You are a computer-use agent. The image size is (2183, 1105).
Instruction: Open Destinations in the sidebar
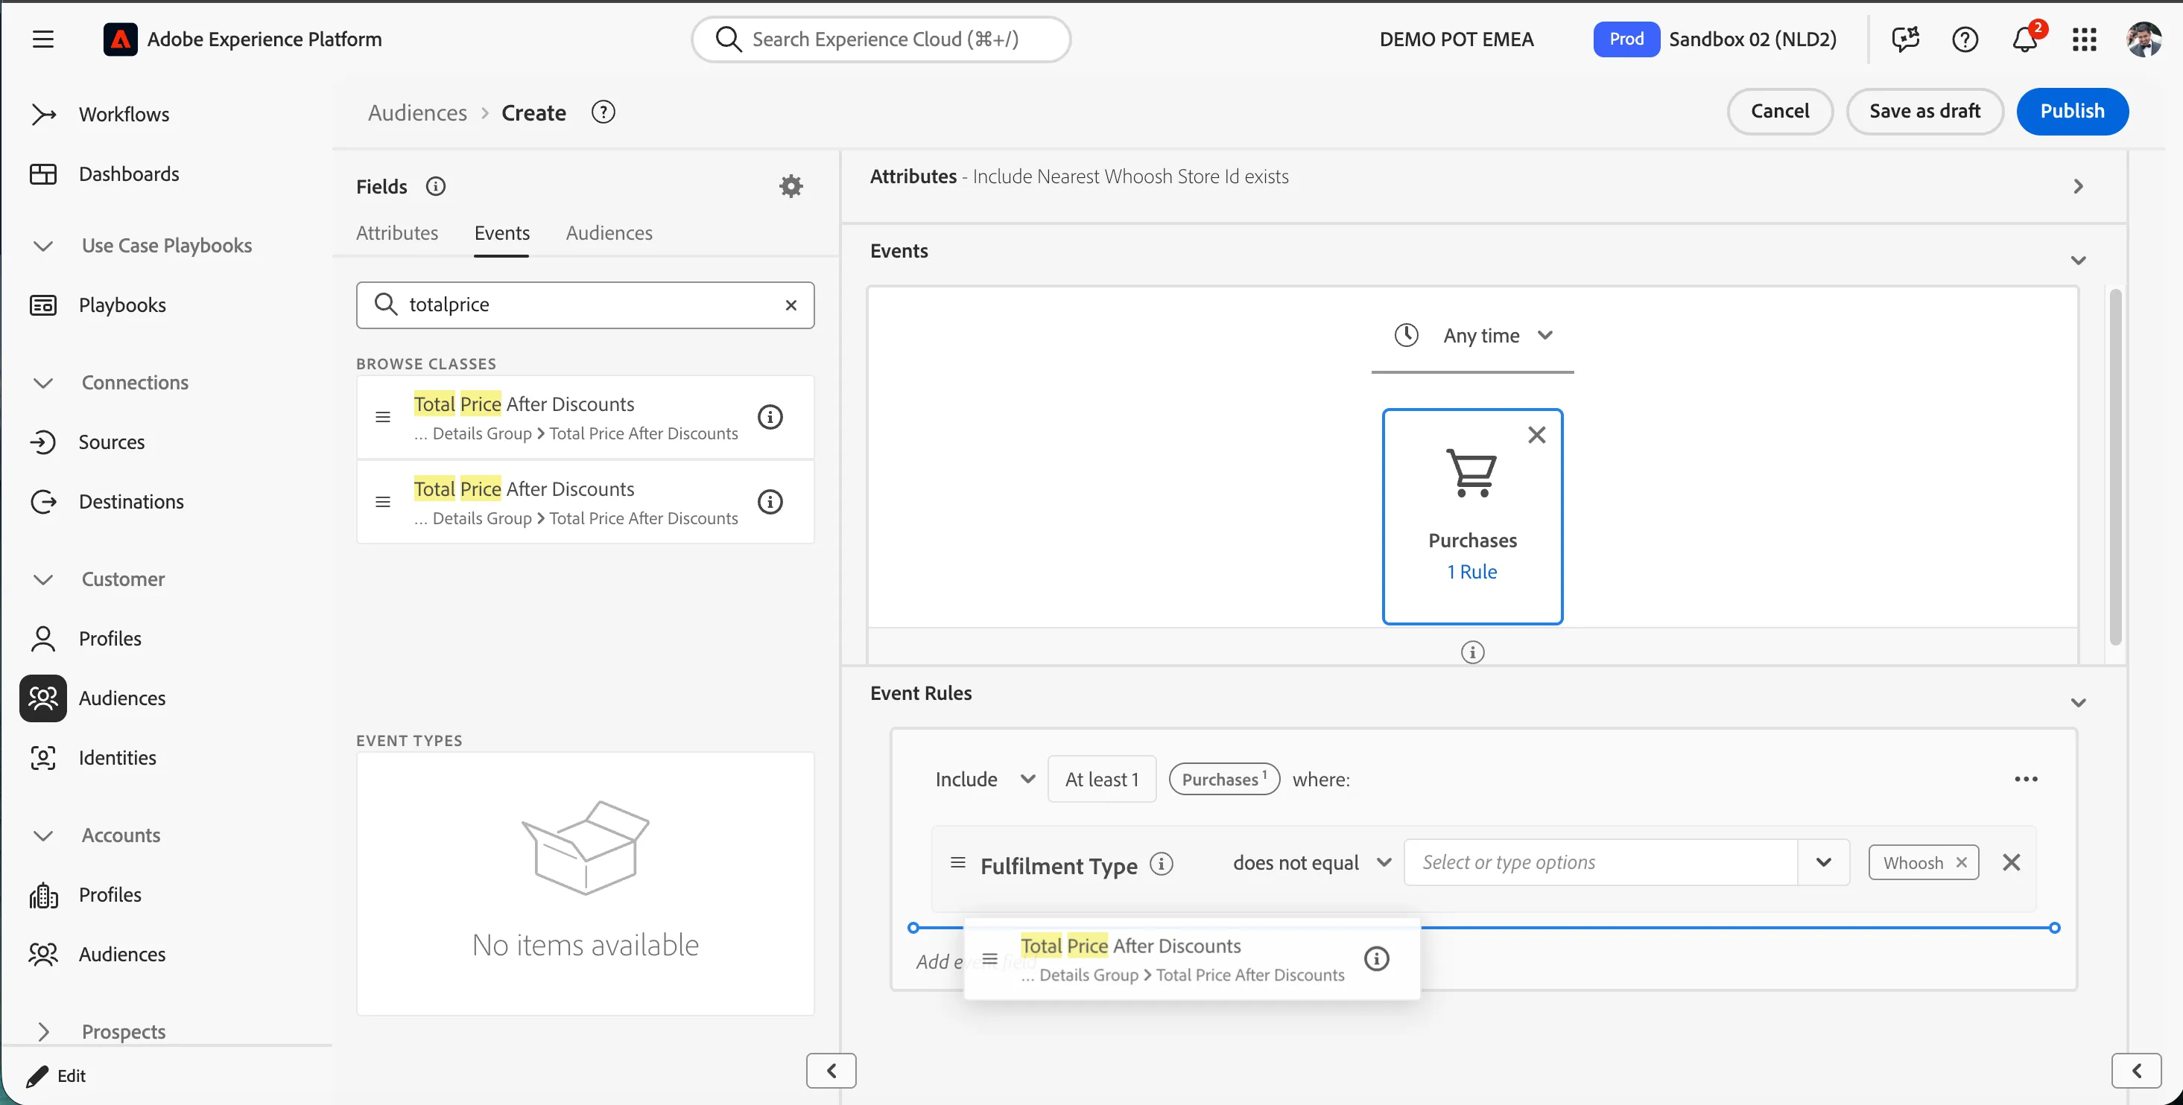pyautogui.click(x=131, y=501)
